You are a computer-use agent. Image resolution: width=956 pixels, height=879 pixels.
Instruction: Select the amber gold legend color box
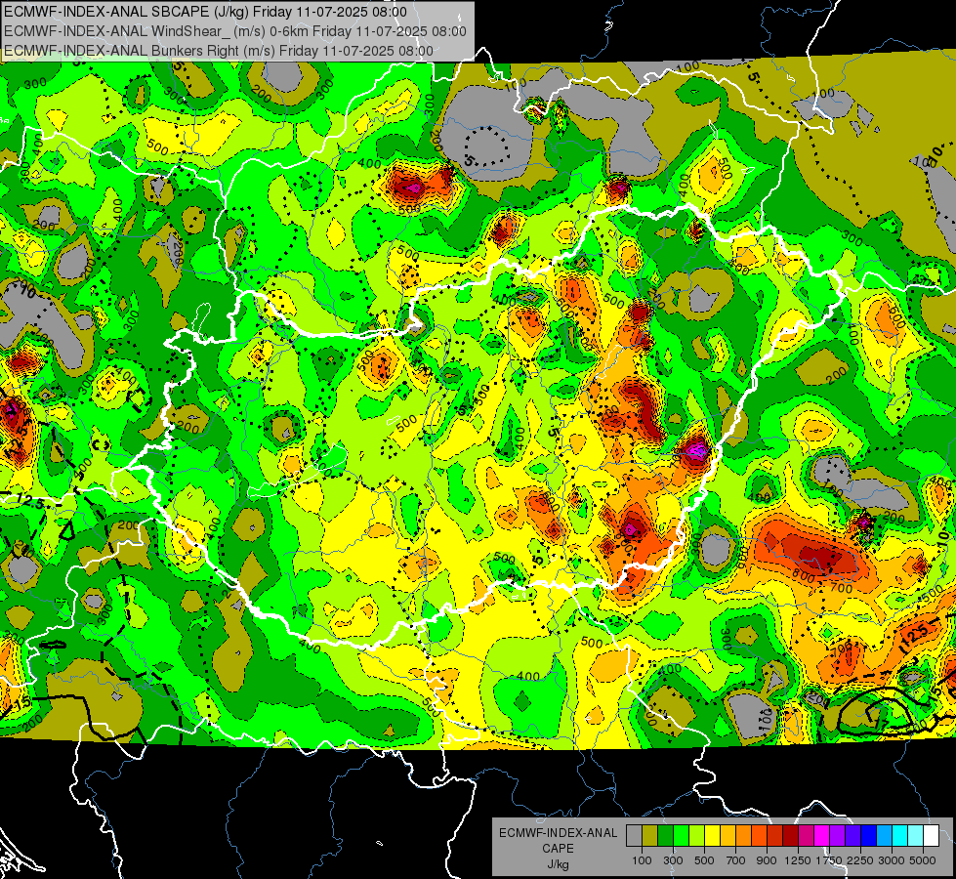pyautogui.click(x=727, y=836)
